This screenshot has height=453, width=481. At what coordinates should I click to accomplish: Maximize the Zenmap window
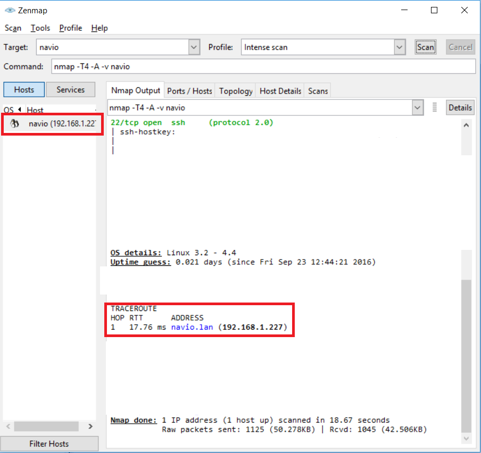434,10
